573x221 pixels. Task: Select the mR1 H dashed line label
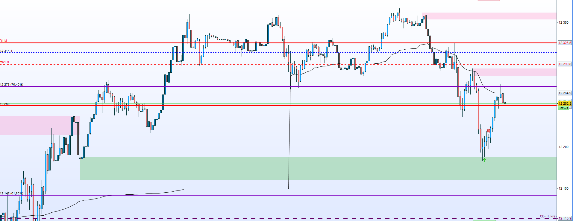click(x=4, y=62)
